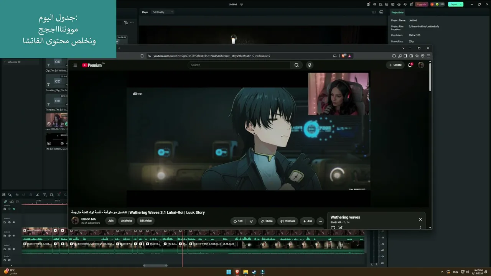The height and width of the screenshot is (276, 491).
Task: Open the weather widget showing 38°C
Action: coord(10,272)
